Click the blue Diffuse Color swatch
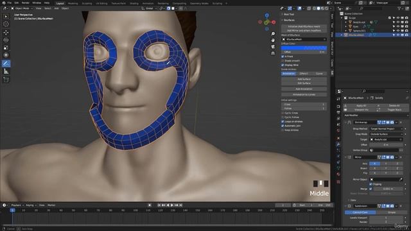 pos(304,48)
